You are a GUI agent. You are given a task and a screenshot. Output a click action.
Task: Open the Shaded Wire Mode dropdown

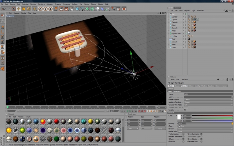click(x=208, y=105)
